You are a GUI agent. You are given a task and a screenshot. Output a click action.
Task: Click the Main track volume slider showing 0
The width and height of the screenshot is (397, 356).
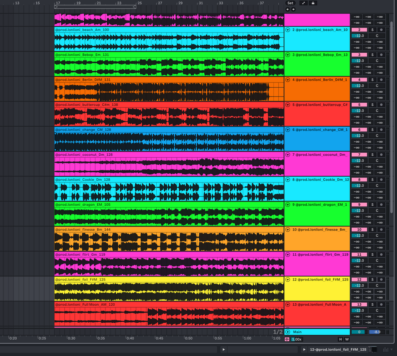click(359, 332)
